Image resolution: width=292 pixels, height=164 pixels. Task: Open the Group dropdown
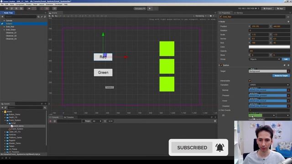pyautogui.click(x=265, y=59)
